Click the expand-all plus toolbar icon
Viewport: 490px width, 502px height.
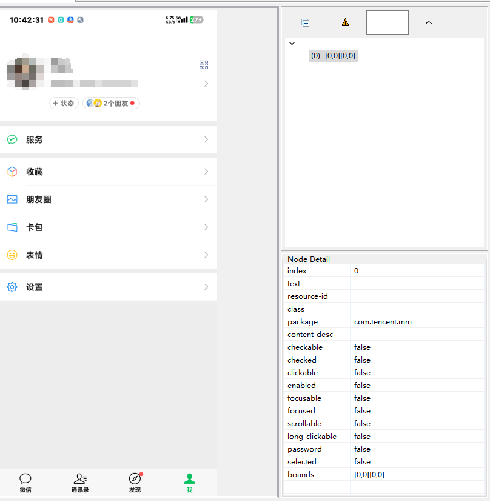306,23
